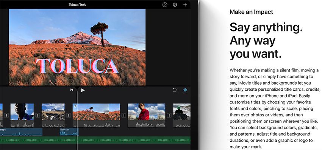Select the woman in red jacket clip
The image size is (322, 150).
tap(147, 112)
